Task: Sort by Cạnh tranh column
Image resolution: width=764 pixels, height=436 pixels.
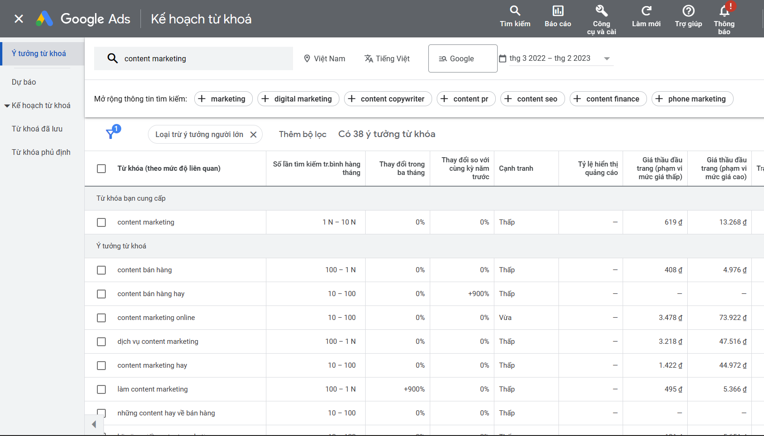Action: [x=516, y=168]
